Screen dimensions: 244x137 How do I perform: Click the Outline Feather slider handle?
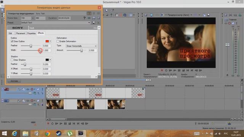[x=31, y=46]
